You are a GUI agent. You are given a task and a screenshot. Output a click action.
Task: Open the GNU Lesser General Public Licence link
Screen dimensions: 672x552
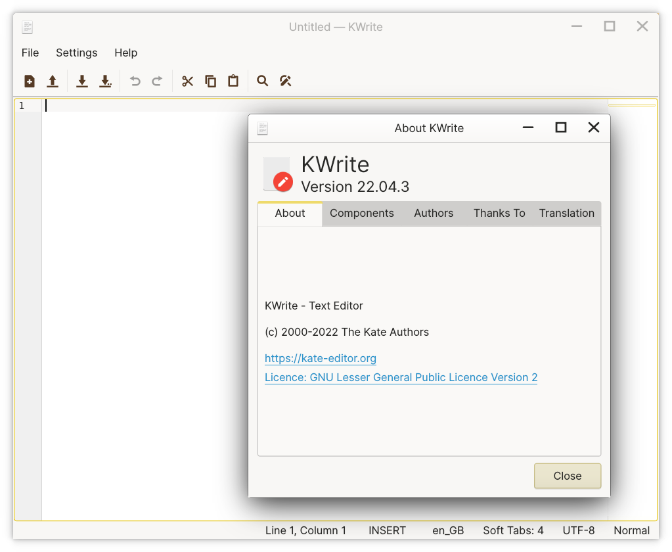pyautogui.click(x=401, y=378)
